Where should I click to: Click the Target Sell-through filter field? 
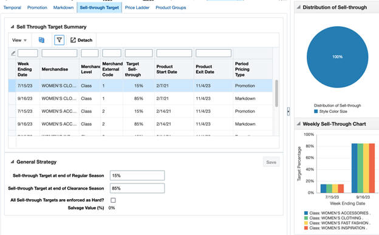click(x=138, y=53)
